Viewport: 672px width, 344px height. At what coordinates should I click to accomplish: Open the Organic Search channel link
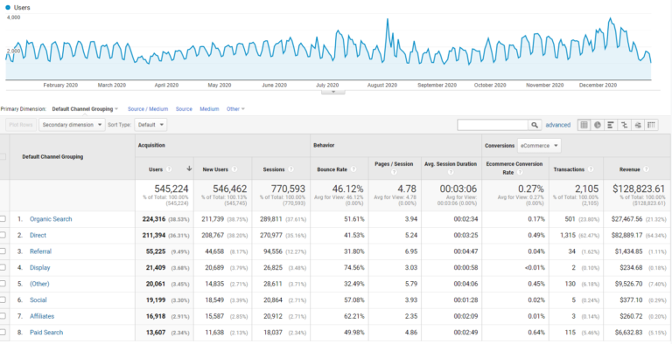[51, 219]
